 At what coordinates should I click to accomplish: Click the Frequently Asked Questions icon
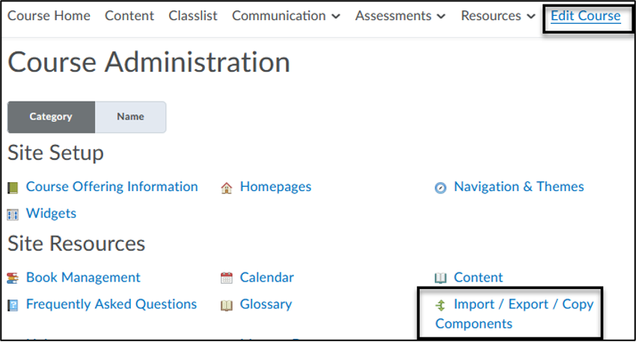[13, 305]
